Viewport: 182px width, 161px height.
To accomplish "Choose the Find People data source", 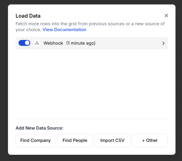I will (75, 140).
